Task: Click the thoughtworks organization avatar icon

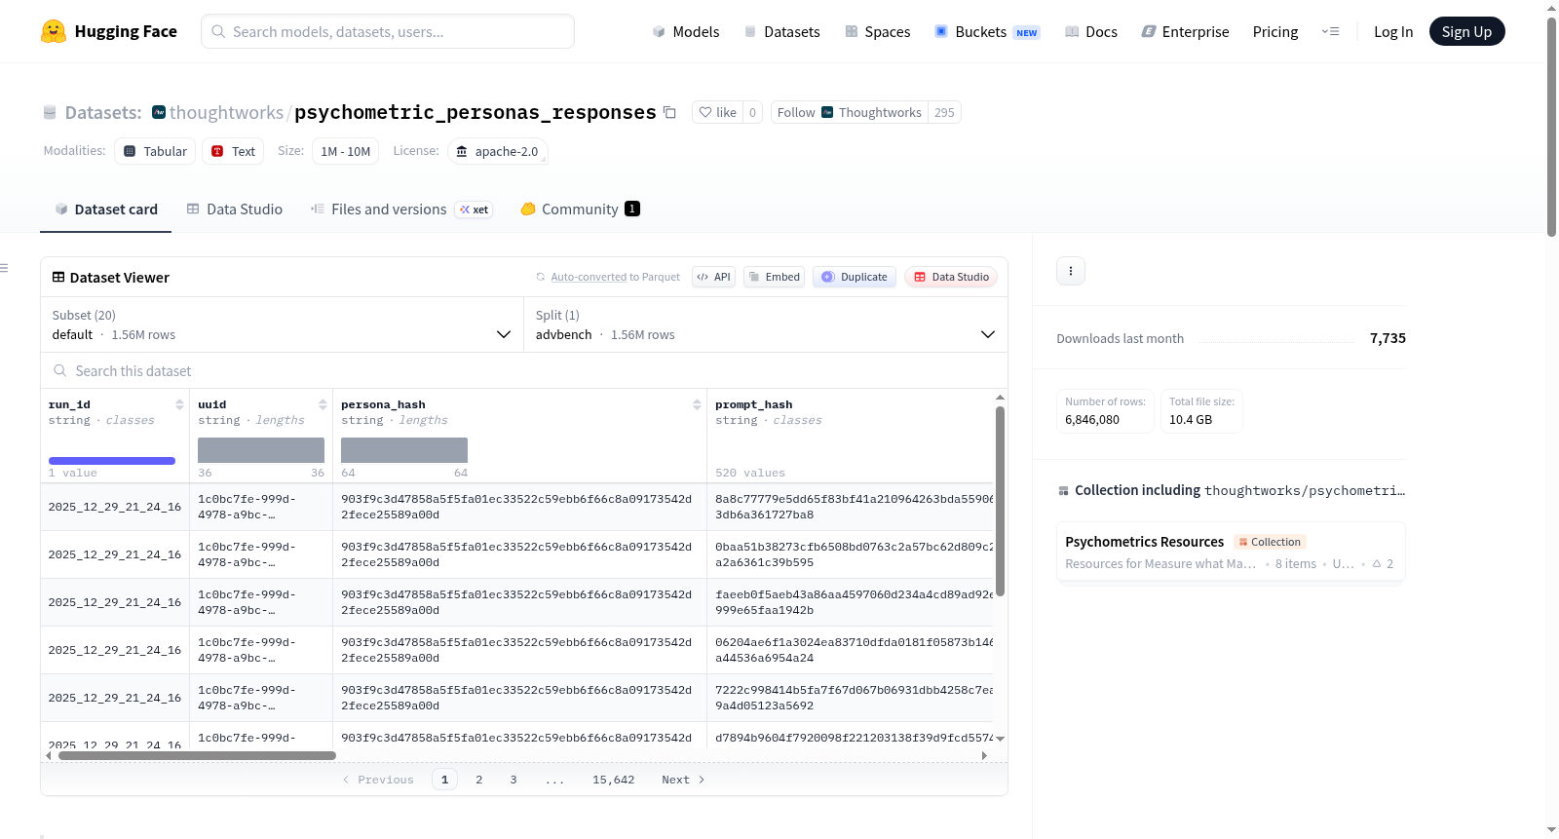Action: tap(159, 112)
